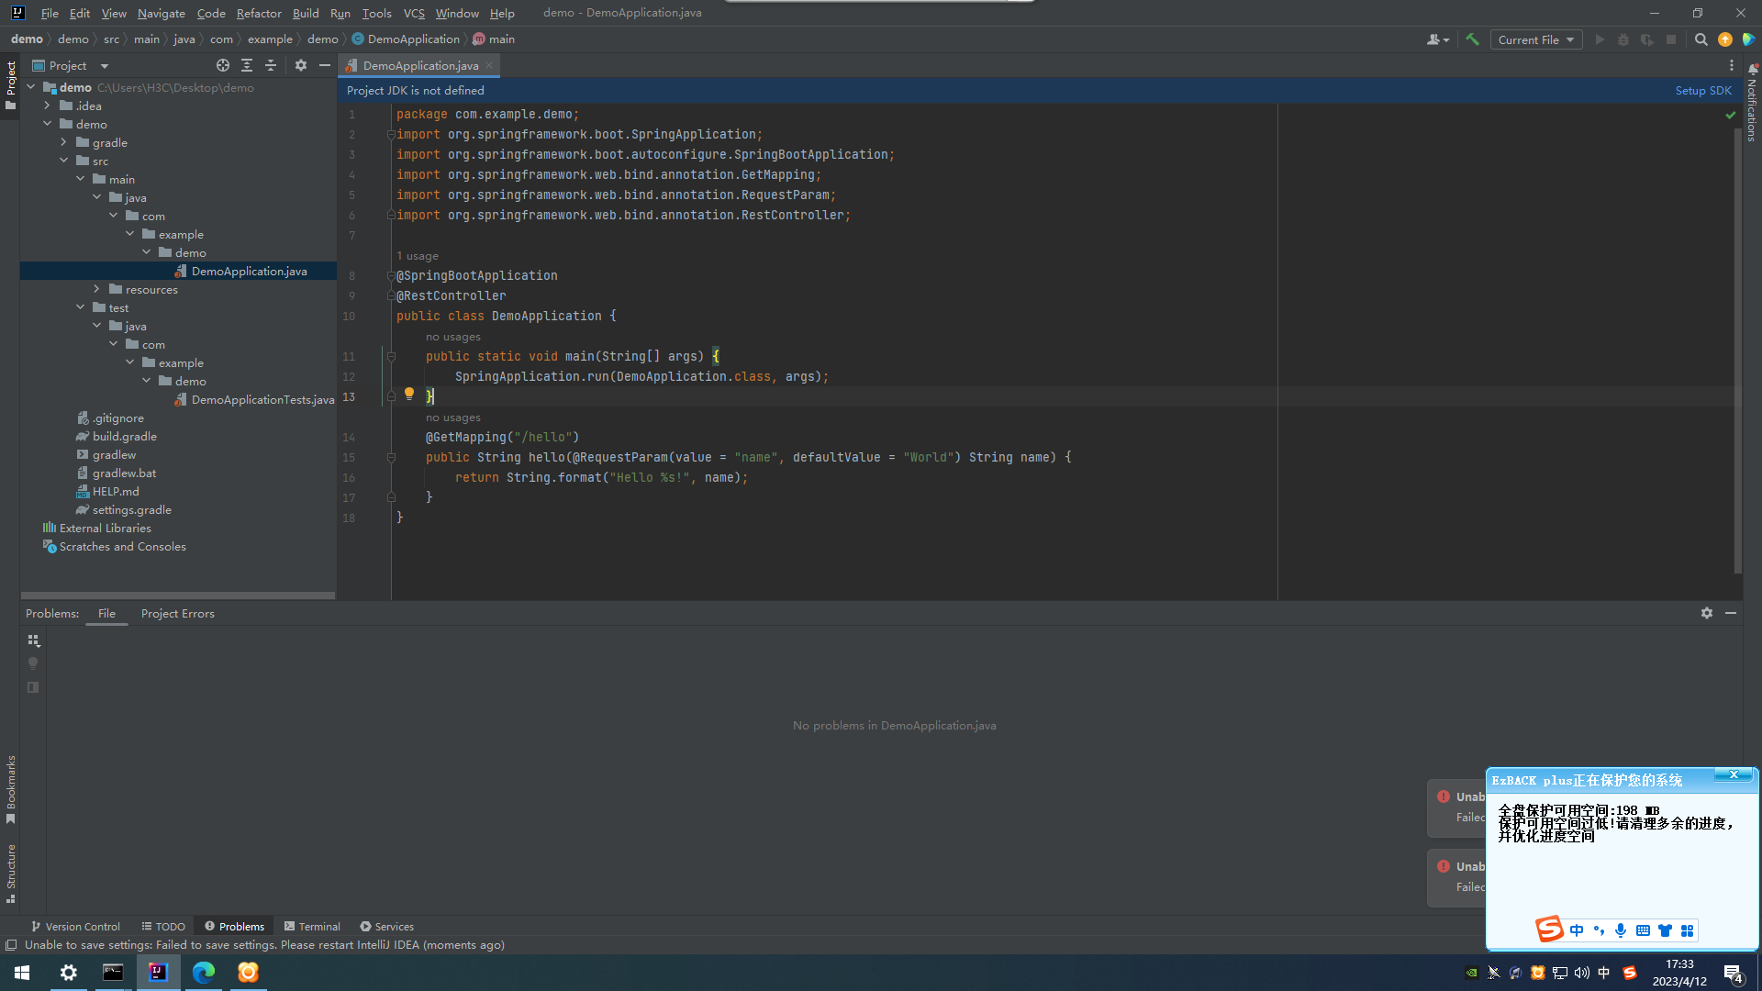Open the Navigate menu
The height and width of the screenshot is (991, 1762).
162,13
